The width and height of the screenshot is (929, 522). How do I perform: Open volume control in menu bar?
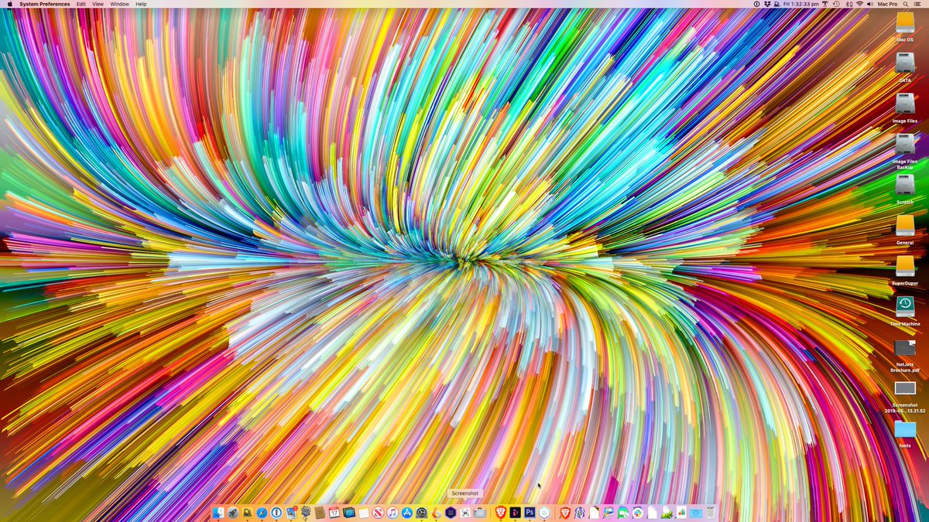click(870, 4)
